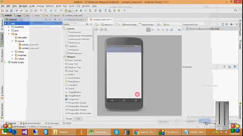The image size is (243, 136).
Task: Open the Refactor menu
Action: [x=50, y=6]
